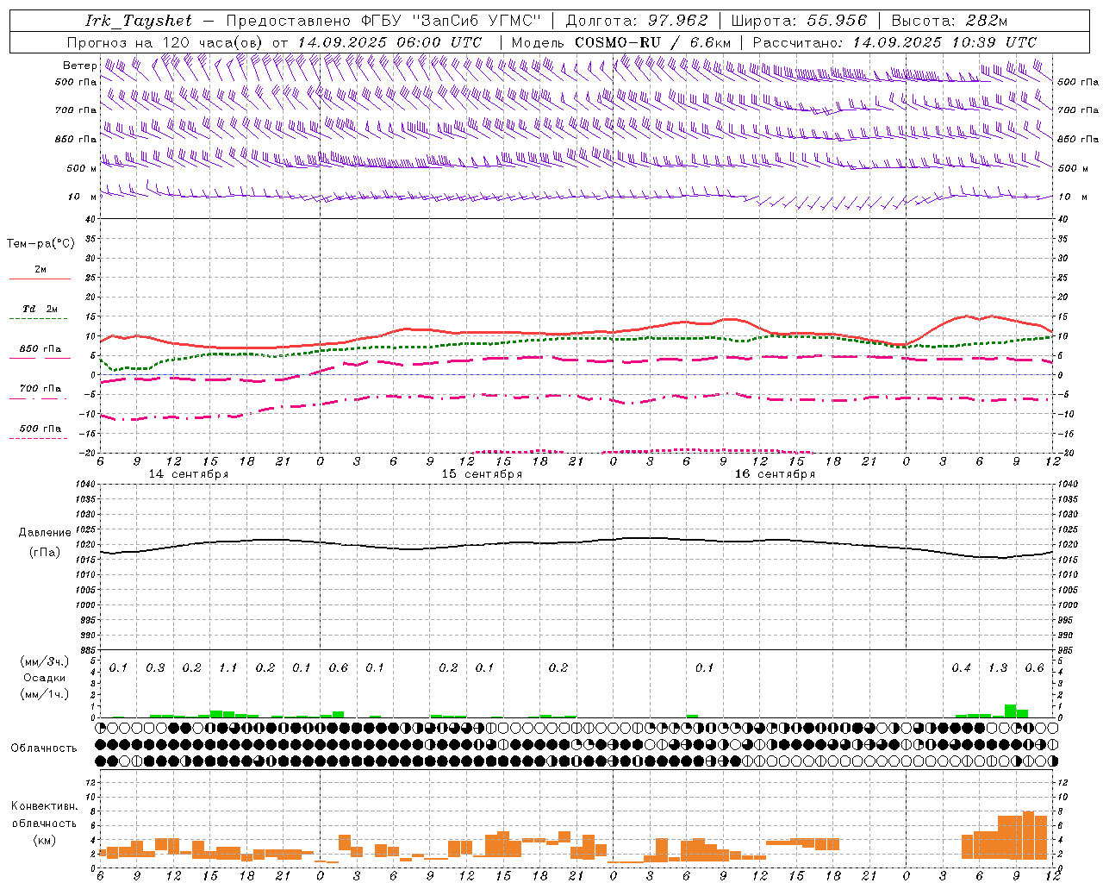Click the 15 сентября date label
This screenshot has width=1103, height=883.
coord(481,474)
